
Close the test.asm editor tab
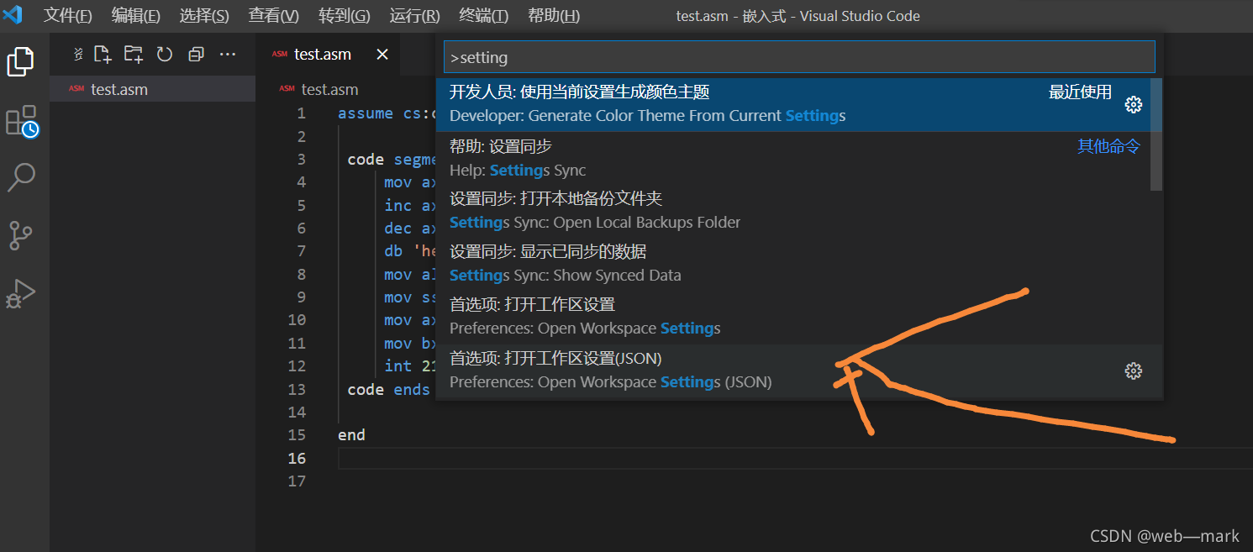(382, 55)
